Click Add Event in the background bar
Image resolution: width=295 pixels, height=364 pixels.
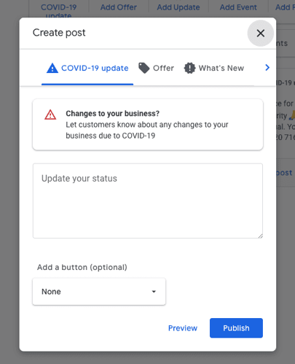238,7
